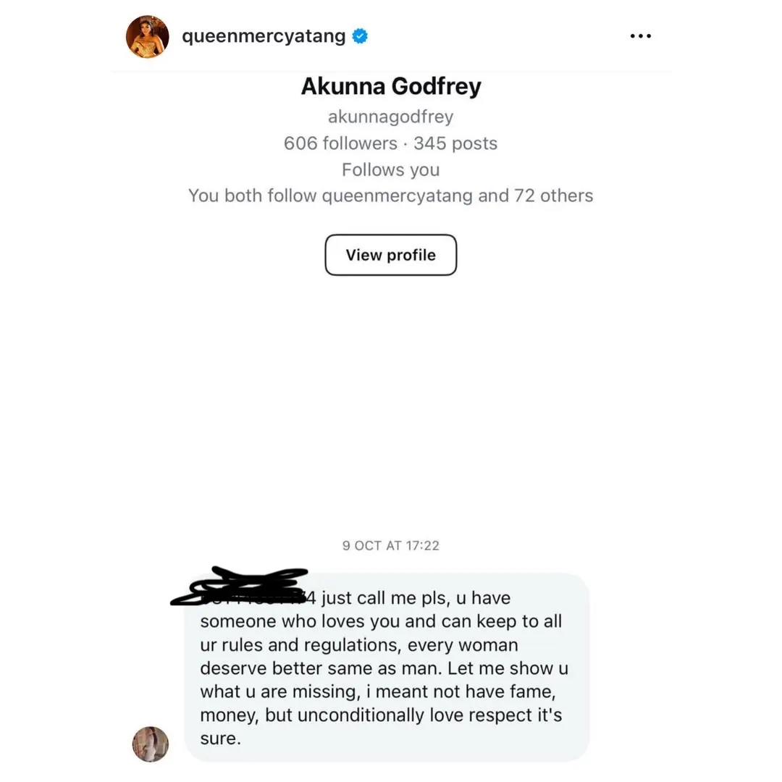782x782 pixels.
Task: Tap the sender's avatar beside the message
Action: pos(150,744)
